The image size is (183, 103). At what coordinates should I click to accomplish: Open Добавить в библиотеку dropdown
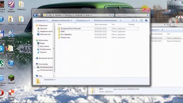click(62, 20)
